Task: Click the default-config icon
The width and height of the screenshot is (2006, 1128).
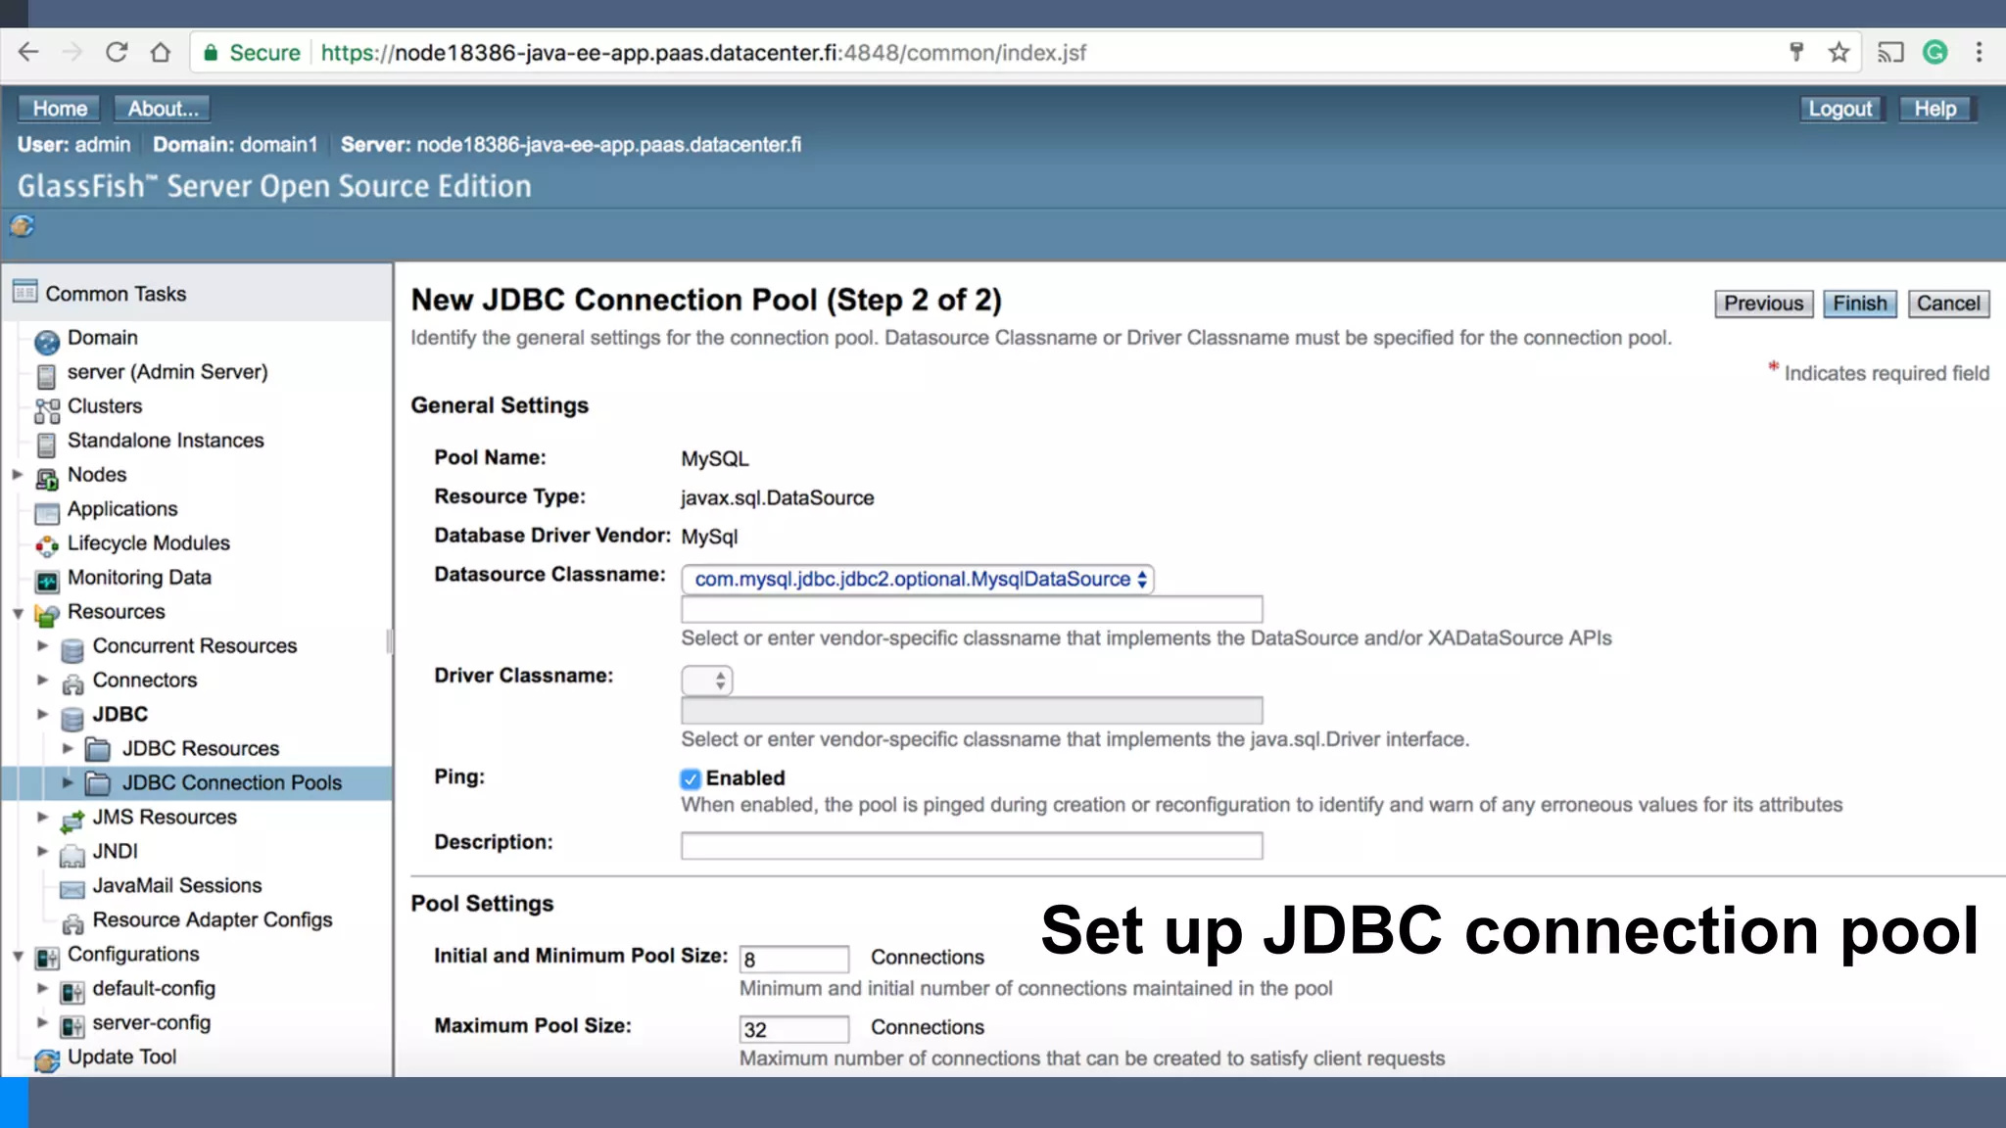Action: coord(72,992)
